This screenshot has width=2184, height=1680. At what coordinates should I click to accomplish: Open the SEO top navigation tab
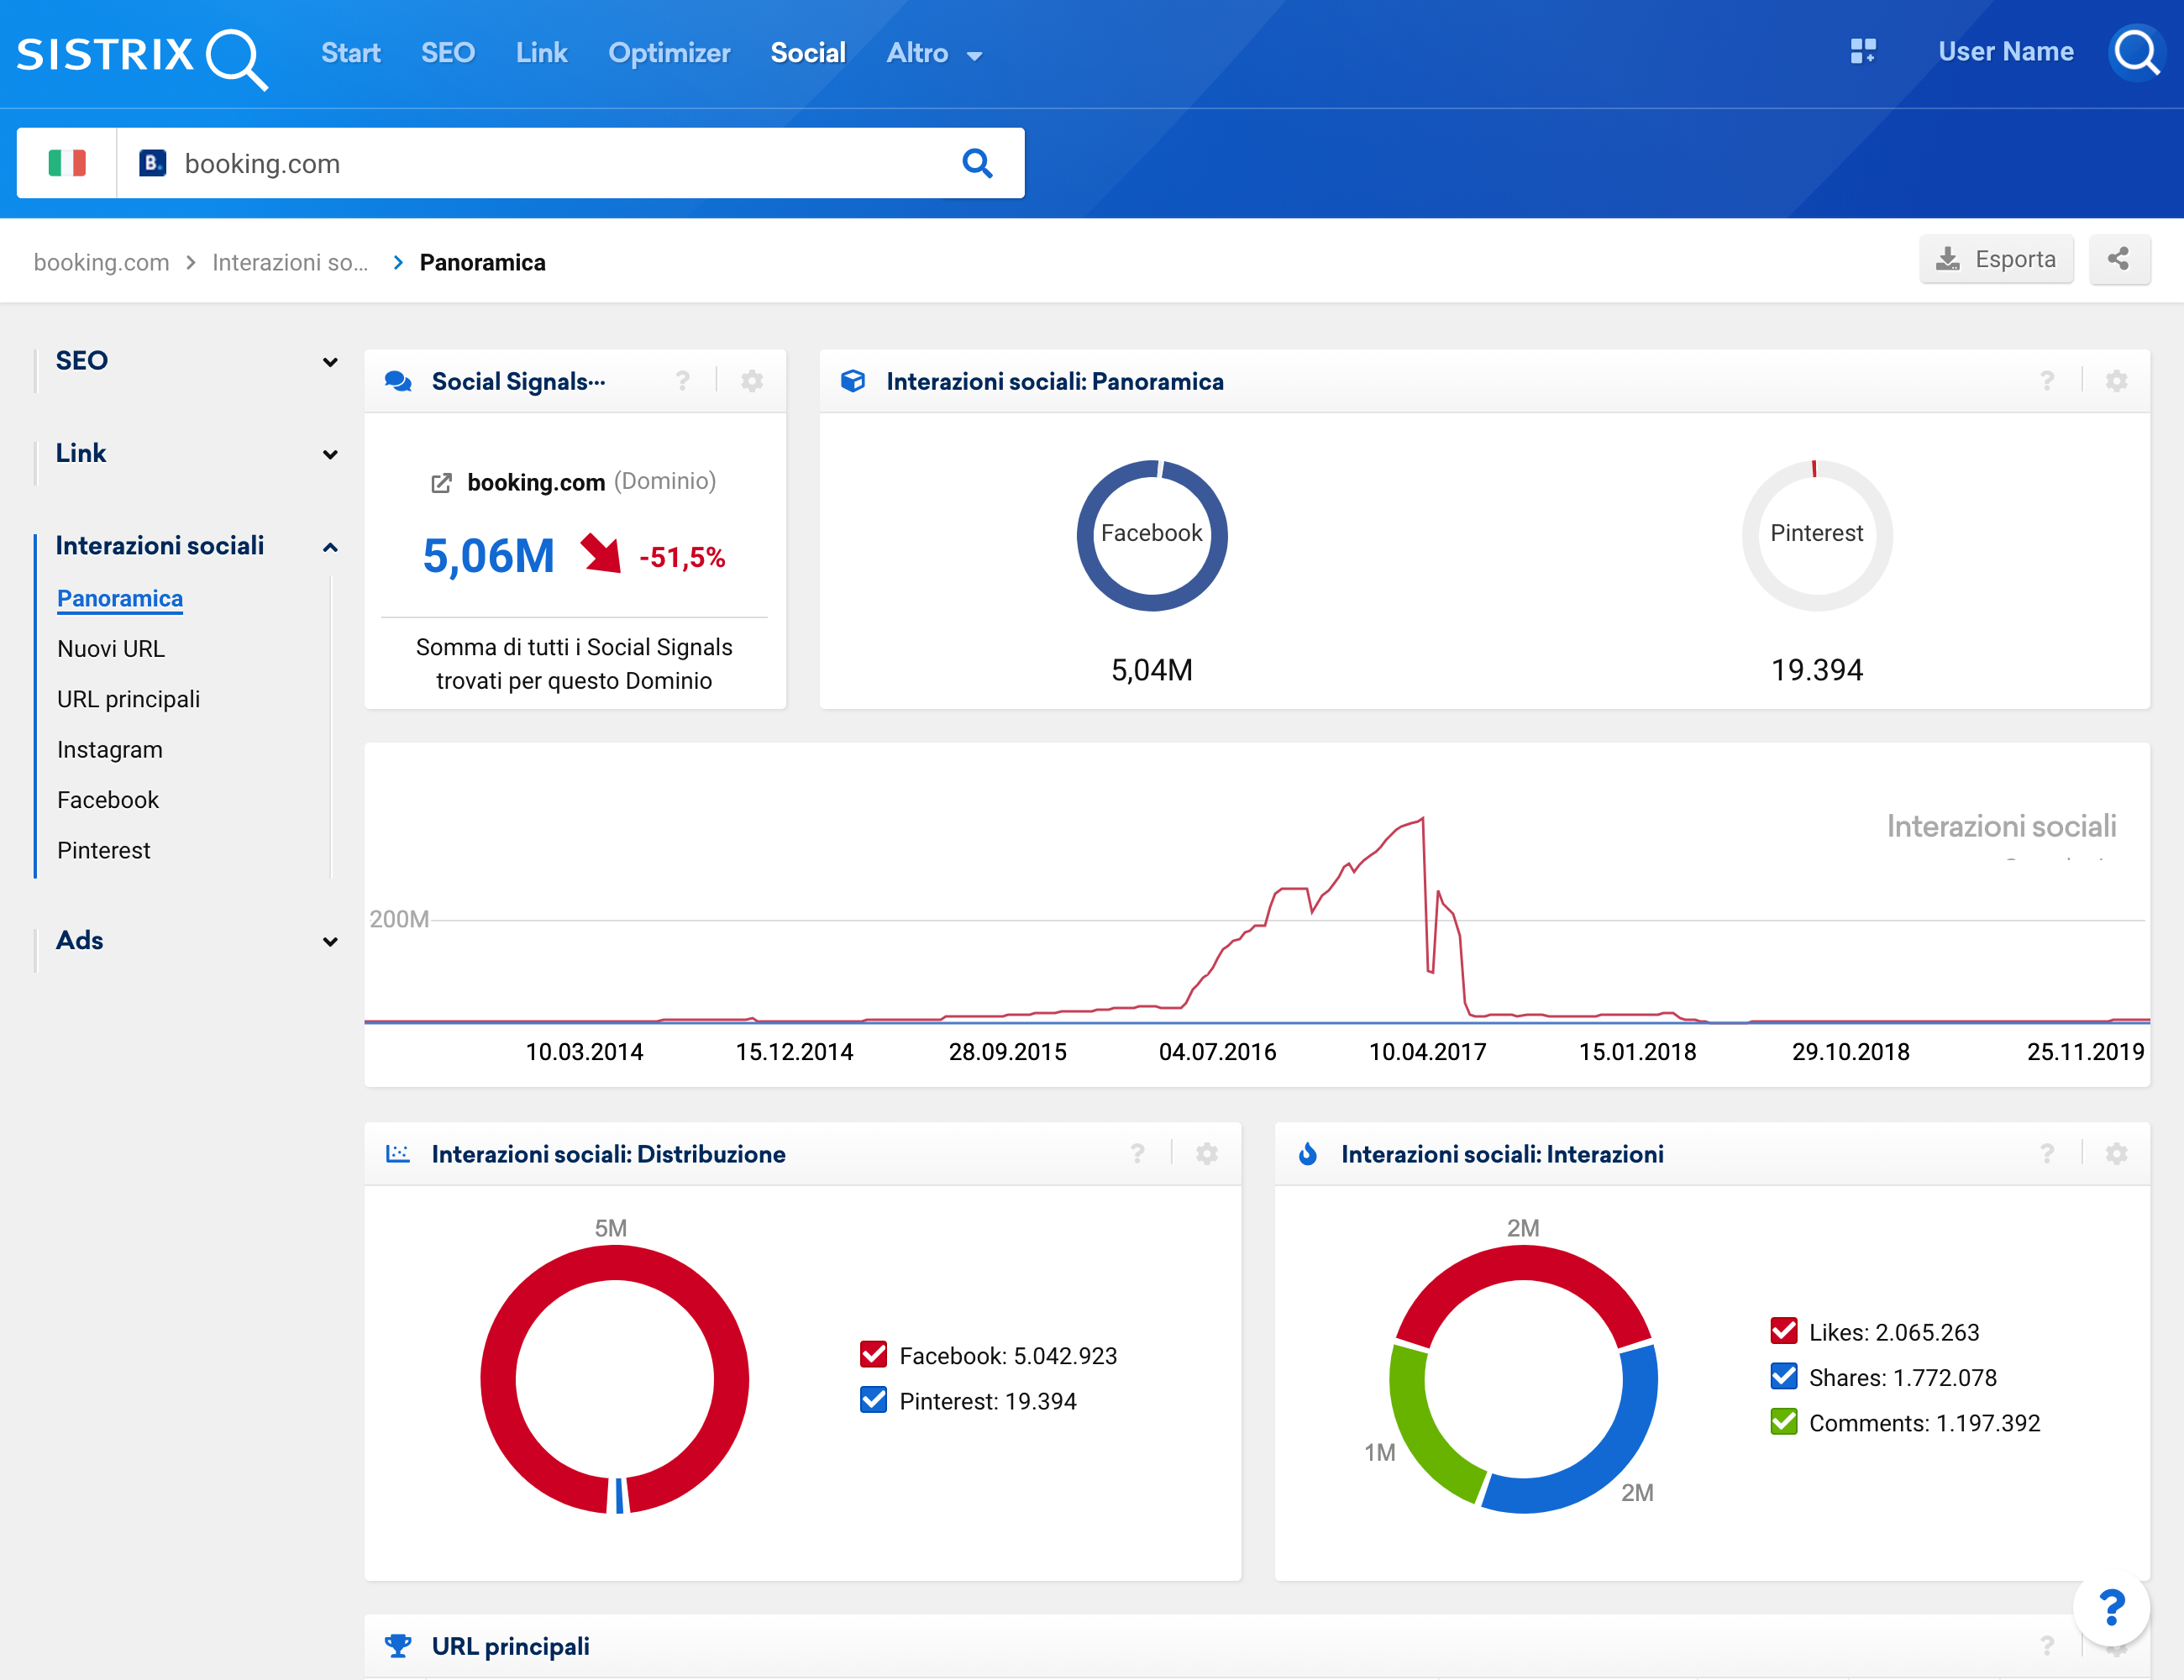click(448, 53)
